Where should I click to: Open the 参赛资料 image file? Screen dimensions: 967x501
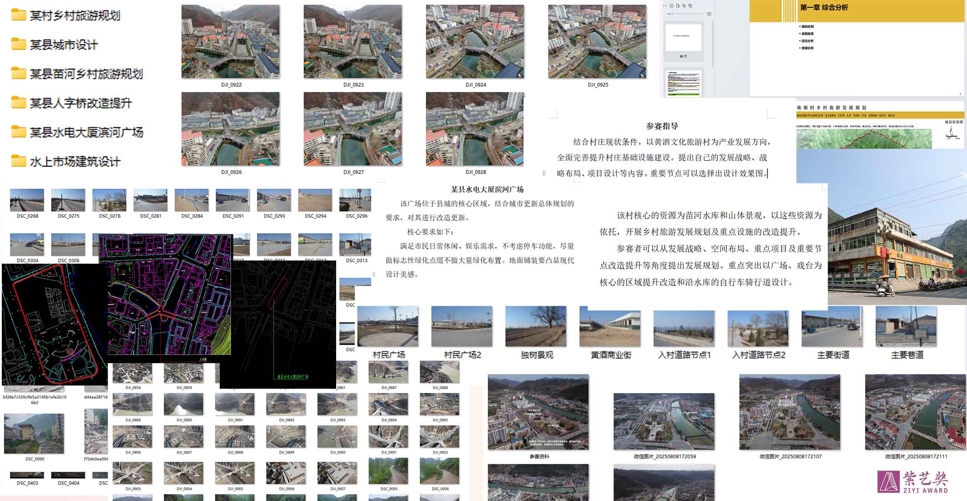(538, 412)
